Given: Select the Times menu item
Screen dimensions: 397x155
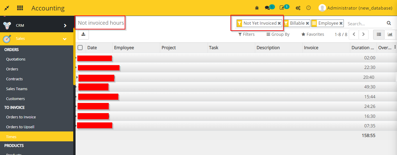Looking at the screenshot, I should point(37,137).
